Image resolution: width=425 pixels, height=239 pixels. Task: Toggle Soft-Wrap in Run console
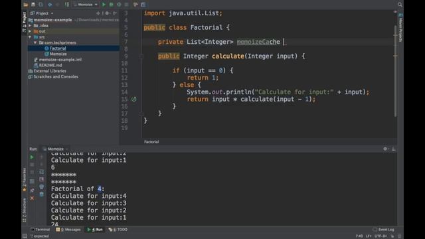point(41,172)
